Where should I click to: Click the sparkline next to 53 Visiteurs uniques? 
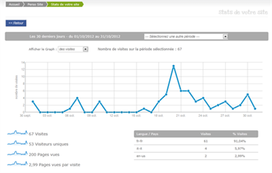[17, 143]
